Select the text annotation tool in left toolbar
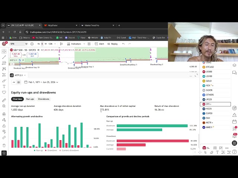 coord(4,86)
